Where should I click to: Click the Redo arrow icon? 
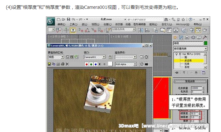point(81,19)
